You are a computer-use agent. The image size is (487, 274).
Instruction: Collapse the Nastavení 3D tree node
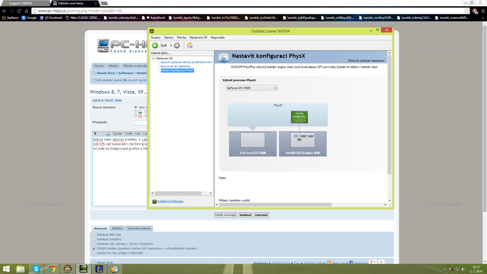pyautogui.click(x=153, y=58)
